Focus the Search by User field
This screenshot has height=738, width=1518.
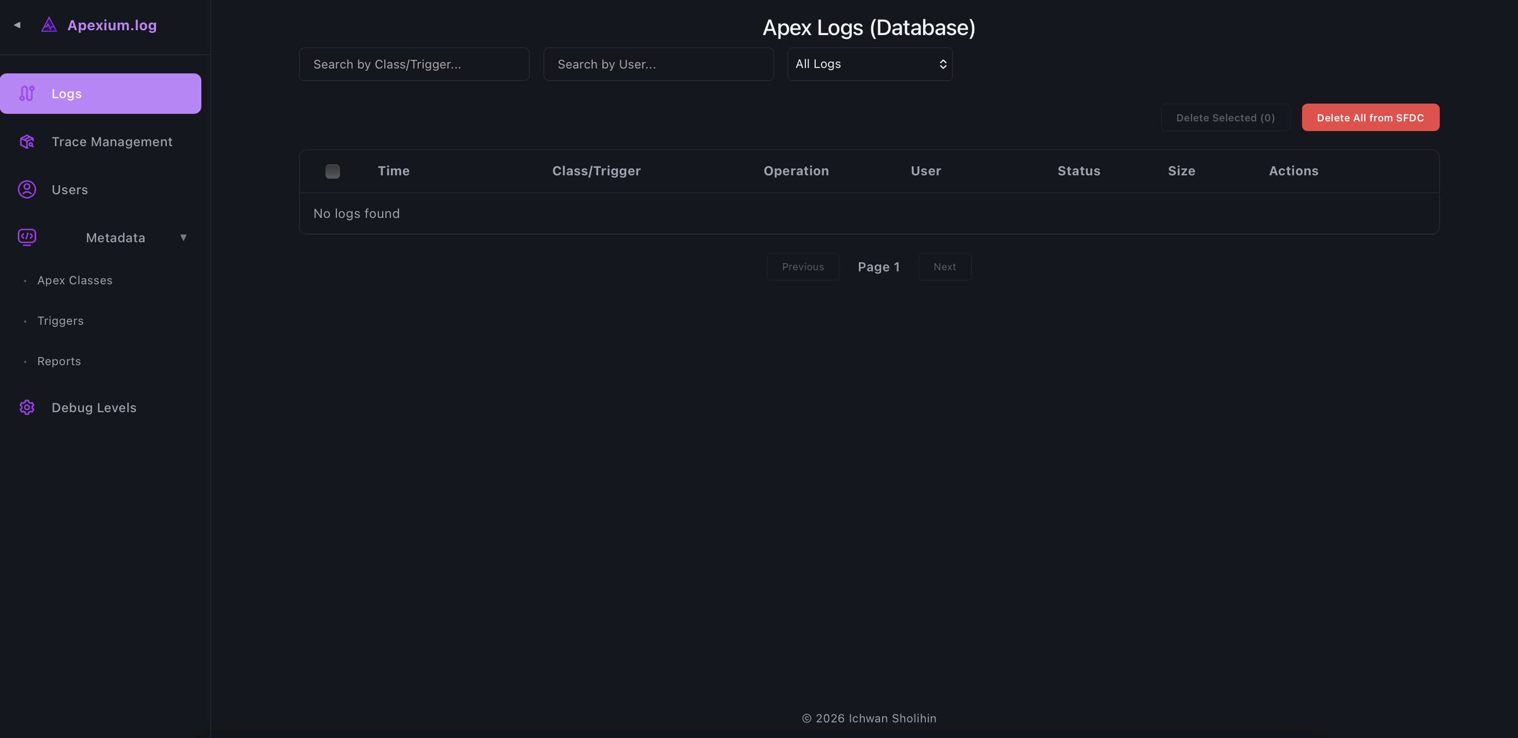[x=658, y=64]
